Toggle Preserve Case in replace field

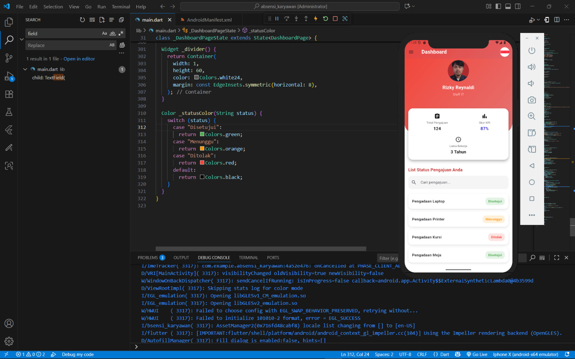click(112, 45)
